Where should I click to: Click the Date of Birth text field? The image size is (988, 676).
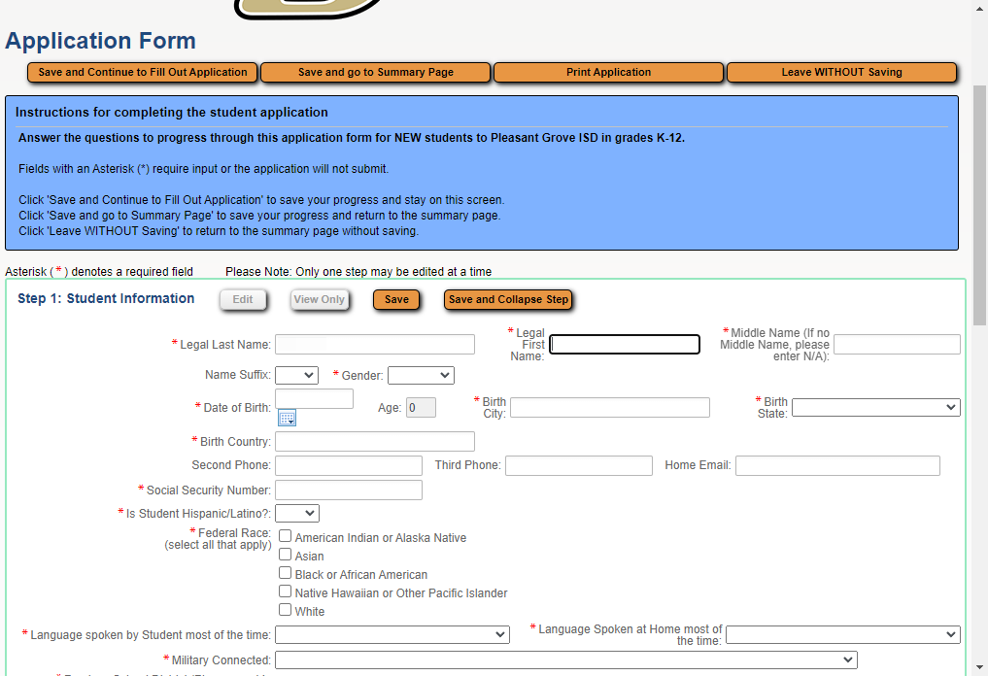(315, 399)
